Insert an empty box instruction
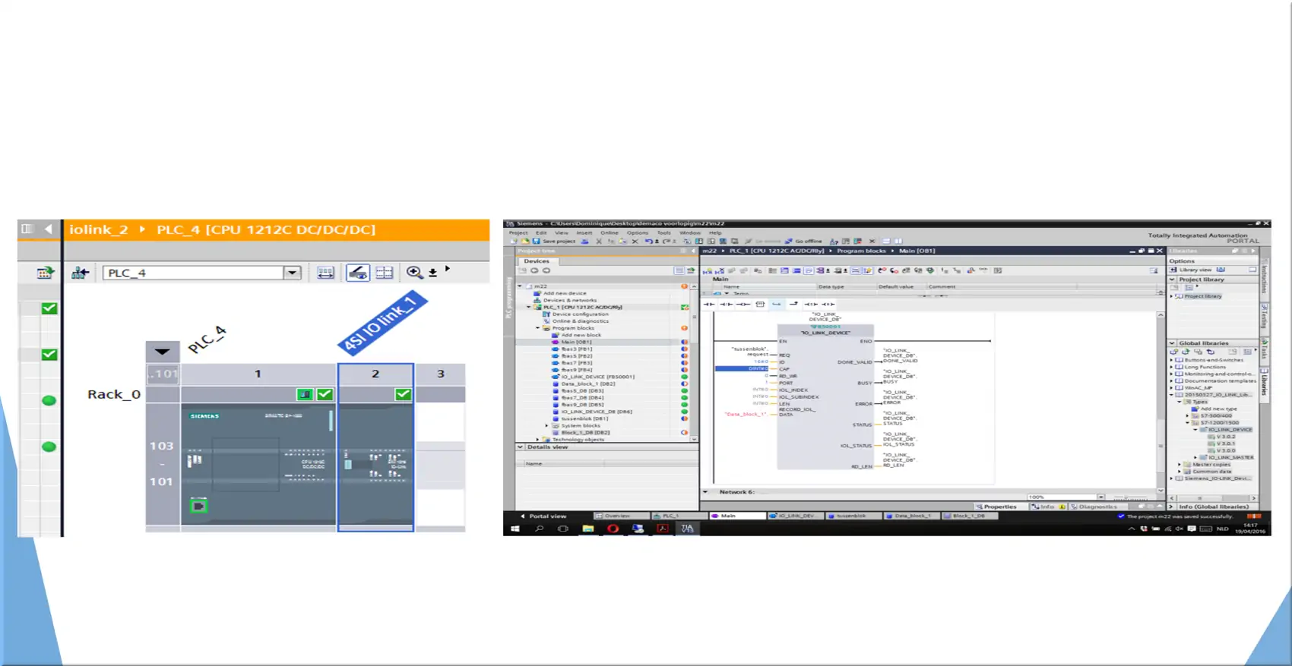This screenshot has height=666, width=1292. 760,304
